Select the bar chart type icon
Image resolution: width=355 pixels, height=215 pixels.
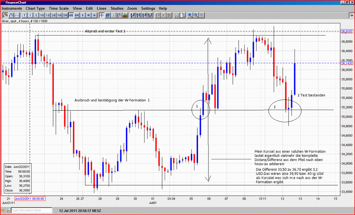click(11, 15)
